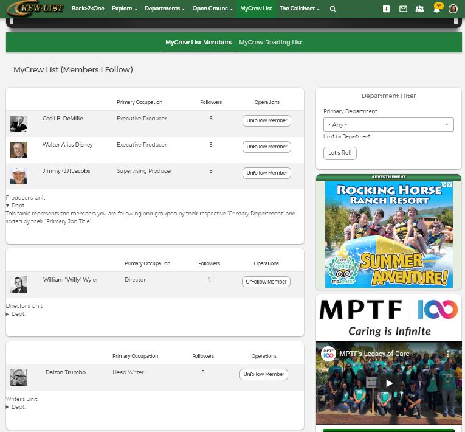Viewport: 465px width, 432px height.
Task: Open the search magnifier icon
Action: (x=333, y=9)
